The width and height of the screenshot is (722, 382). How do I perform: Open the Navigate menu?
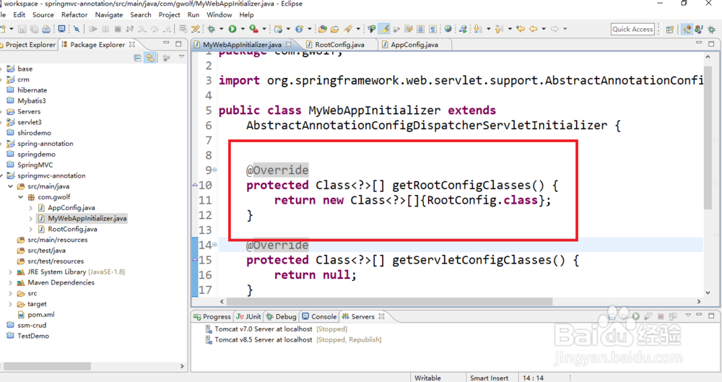pos(109,14)
